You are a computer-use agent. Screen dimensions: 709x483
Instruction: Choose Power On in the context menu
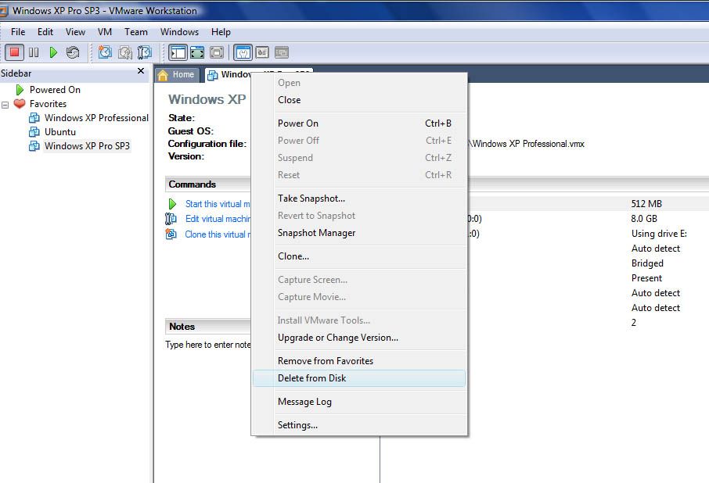tap(359, 123)
